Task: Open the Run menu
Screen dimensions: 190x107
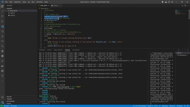Action: point(33,2)
